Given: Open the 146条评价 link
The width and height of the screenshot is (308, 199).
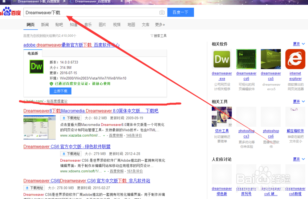Looking at the screenshot, I should (134, 135).
